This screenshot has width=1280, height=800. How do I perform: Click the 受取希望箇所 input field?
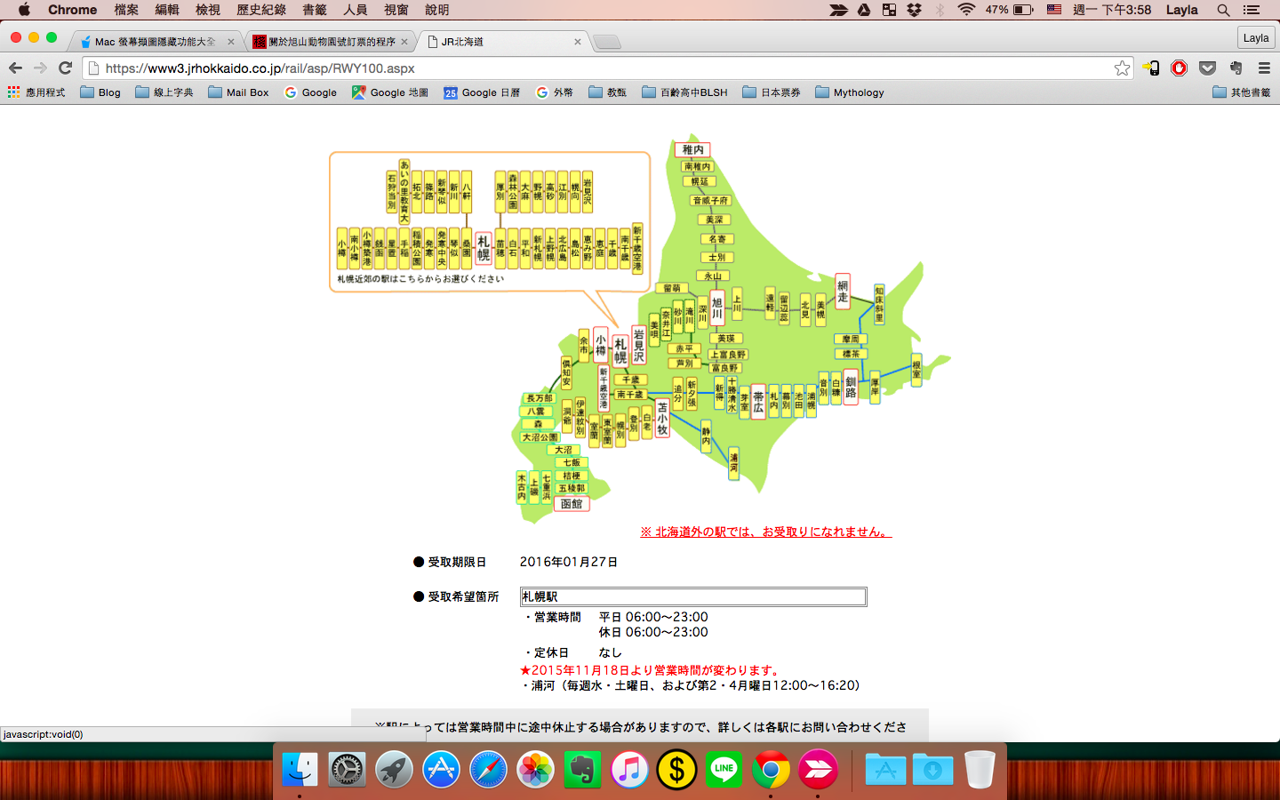693,596
